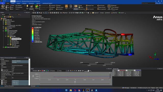Open the Manage layout dropdown

(114, 6)
